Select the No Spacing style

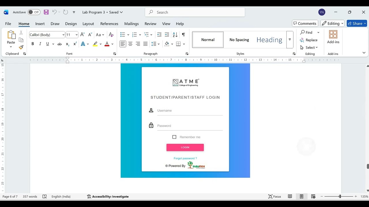(x=239, y=40)
